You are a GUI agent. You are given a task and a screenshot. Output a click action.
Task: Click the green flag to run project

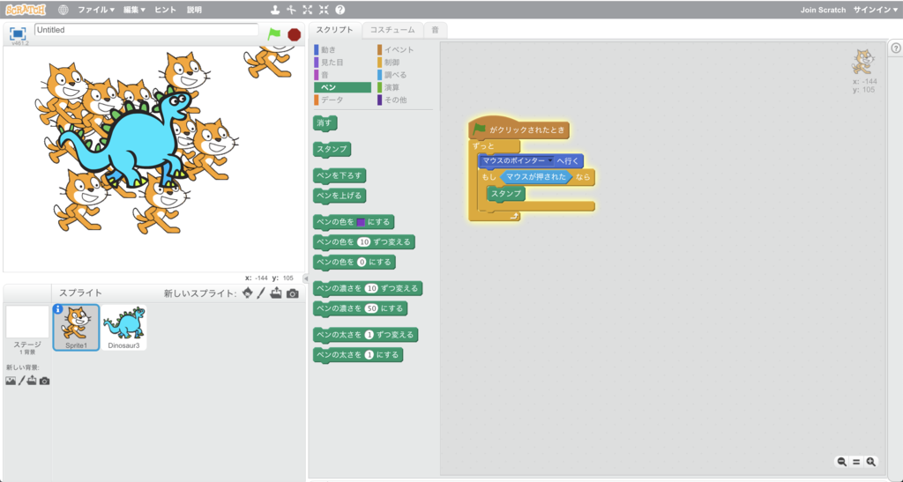[x=274, y=34]
